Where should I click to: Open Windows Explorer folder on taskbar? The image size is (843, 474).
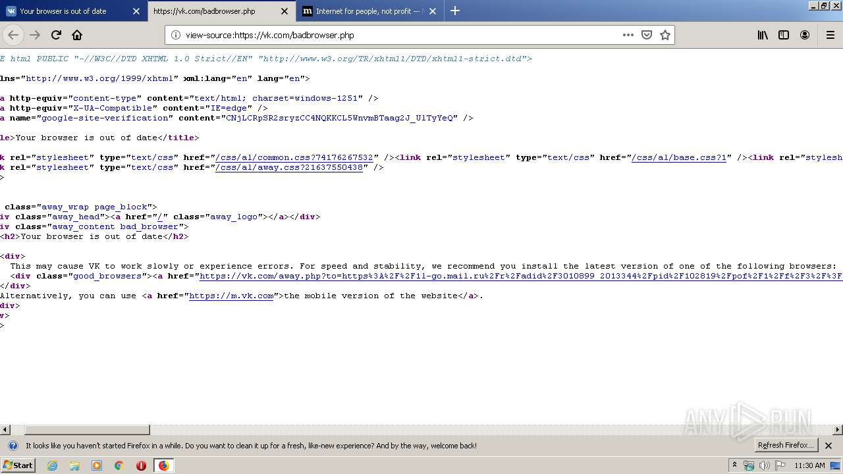(74, 465)
